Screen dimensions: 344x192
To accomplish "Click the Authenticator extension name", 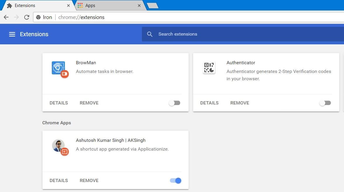I will (241, 63).
